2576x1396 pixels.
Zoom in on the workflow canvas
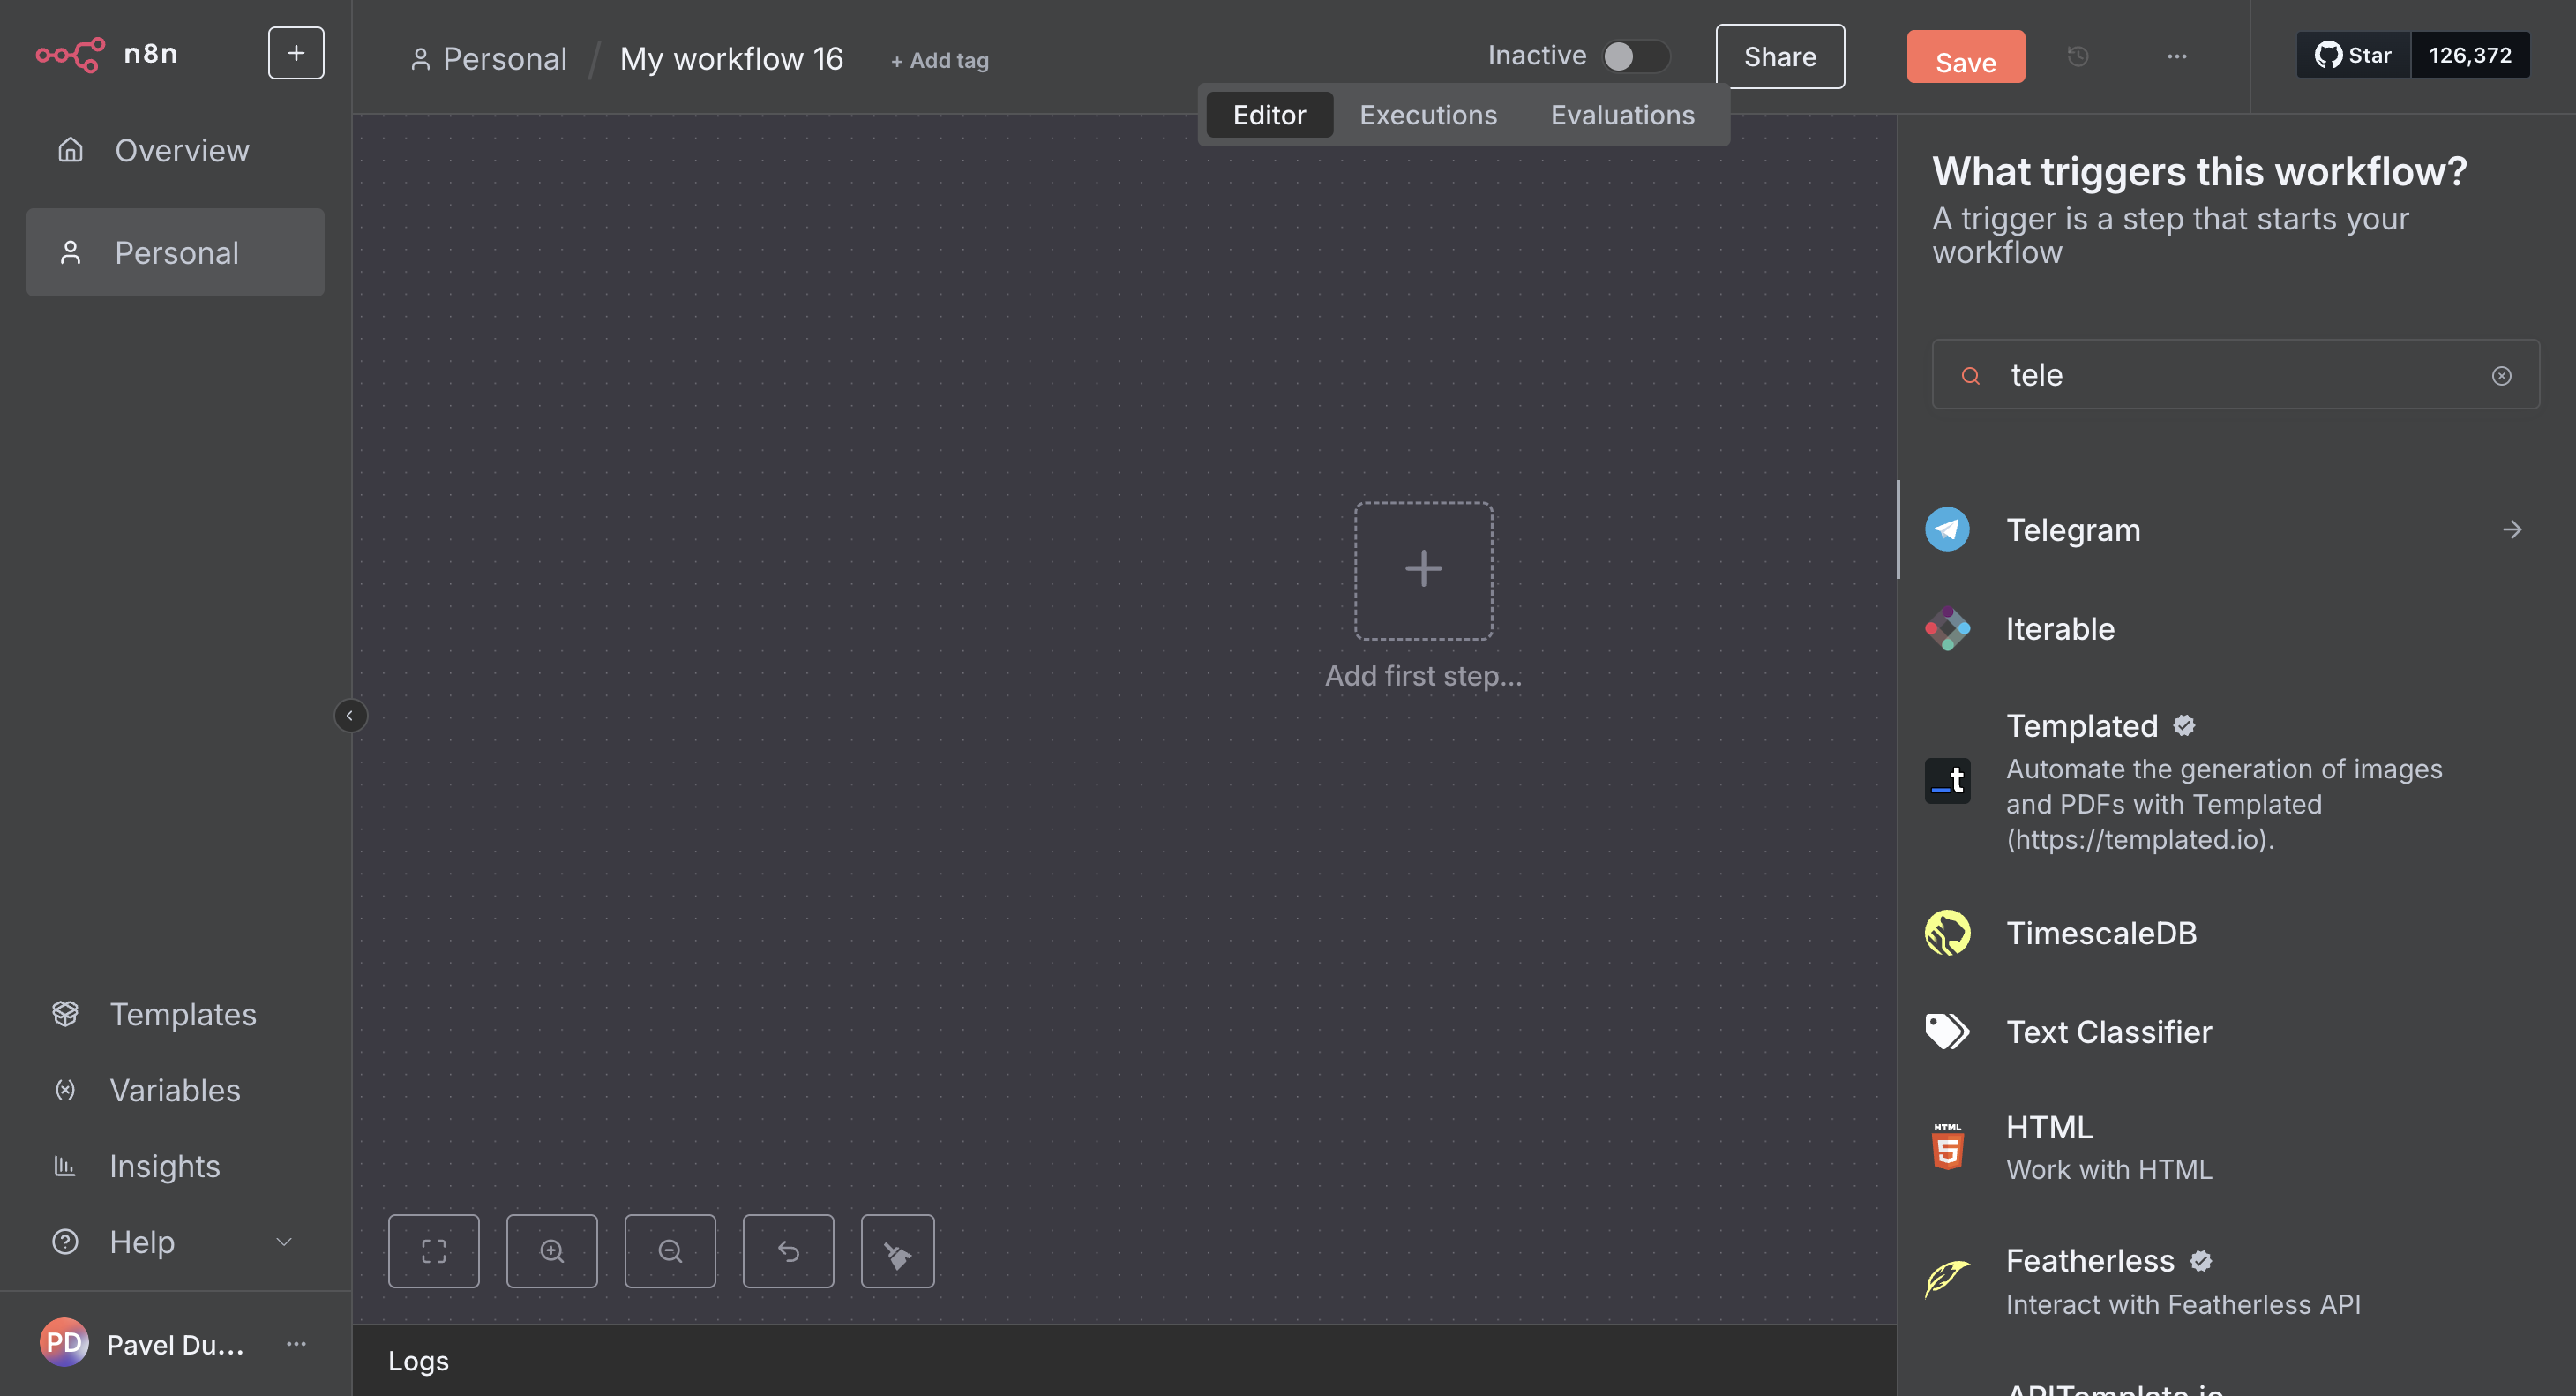tap(551, 1251)
